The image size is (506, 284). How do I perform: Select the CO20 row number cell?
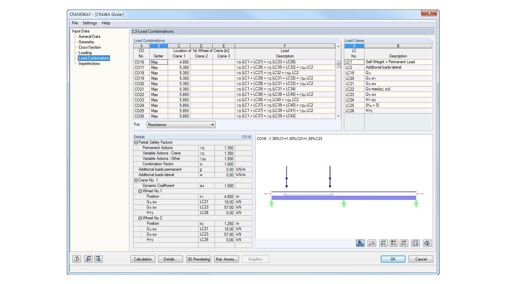141,84
